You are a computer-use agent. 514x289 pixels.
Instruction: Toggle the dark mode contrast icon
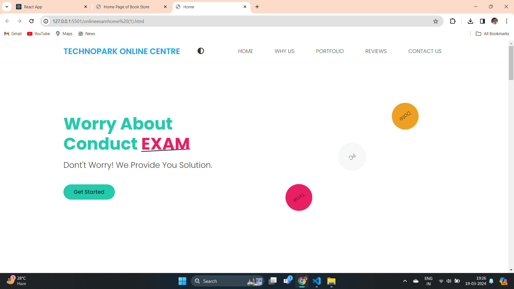point(201,51)
